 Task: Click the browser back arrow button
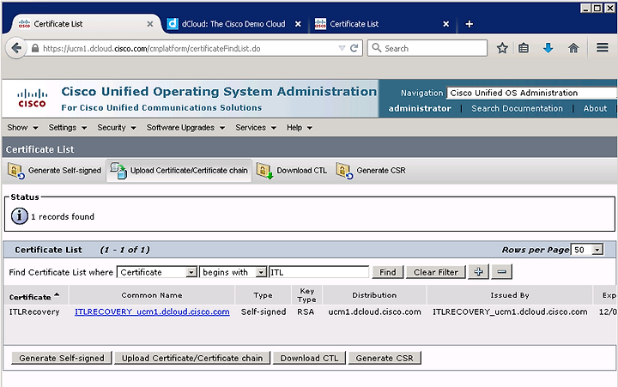(x=16, y=48)
